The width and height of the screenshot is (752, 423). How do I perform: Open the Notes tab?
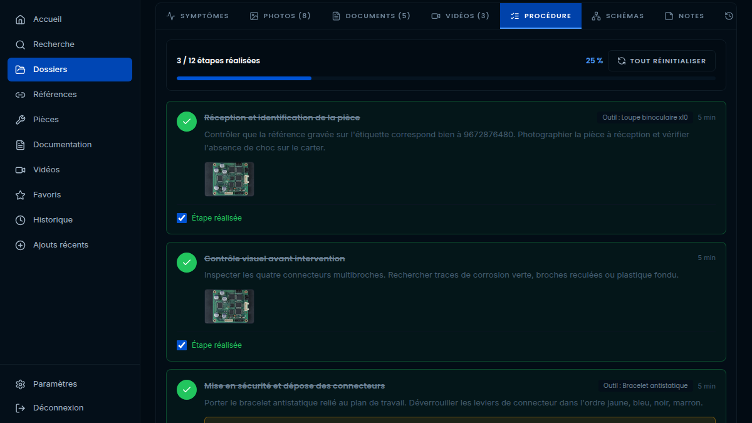coord(684,16)
